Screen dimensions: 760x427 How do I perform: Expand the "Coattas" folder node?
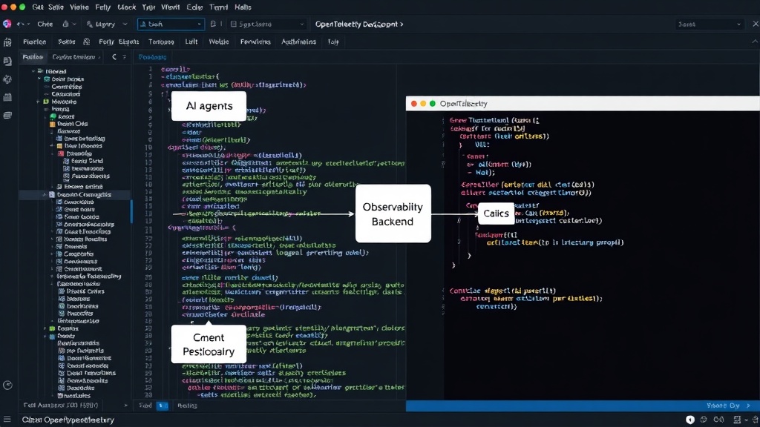[x=45, y=328]
